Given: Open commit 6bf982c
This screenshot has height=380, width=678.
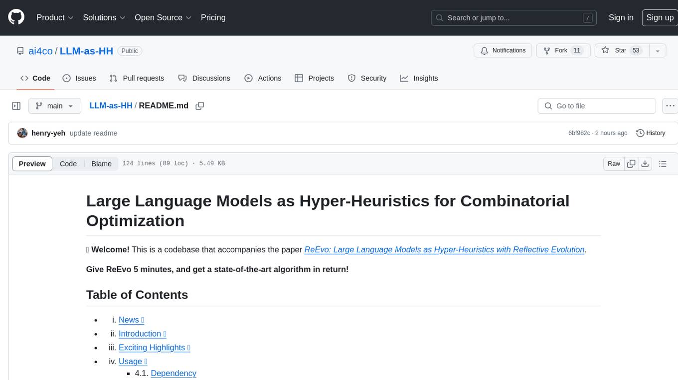Looking at the screenshot, I should [x=579, y=133].
